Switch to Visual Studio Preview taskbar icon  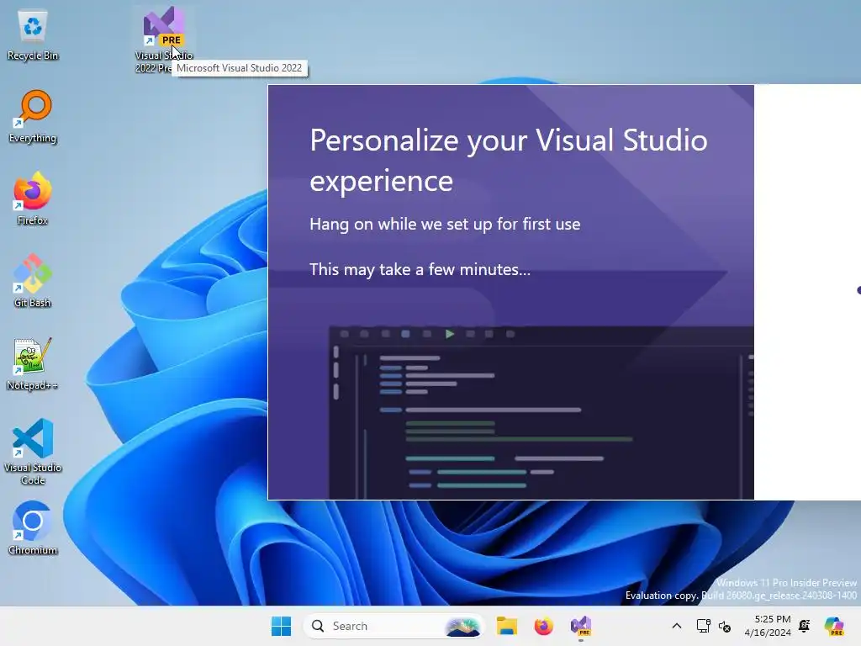[x=580, y=626]
